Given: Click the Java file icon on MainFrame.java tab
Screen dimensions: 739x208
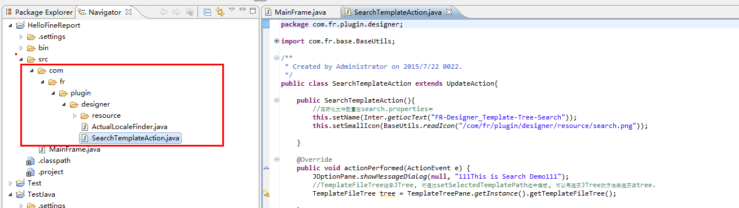Looking at the screenshot, I should [x=268, y=12].
